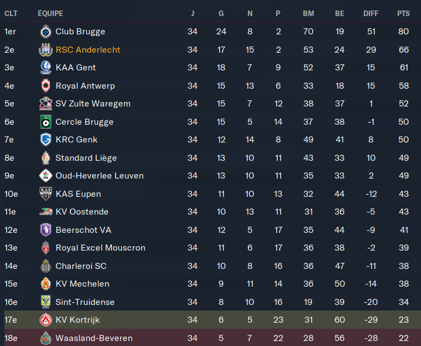Open the Standard Liège team page

pyautogui.click(x=86, y=158)
